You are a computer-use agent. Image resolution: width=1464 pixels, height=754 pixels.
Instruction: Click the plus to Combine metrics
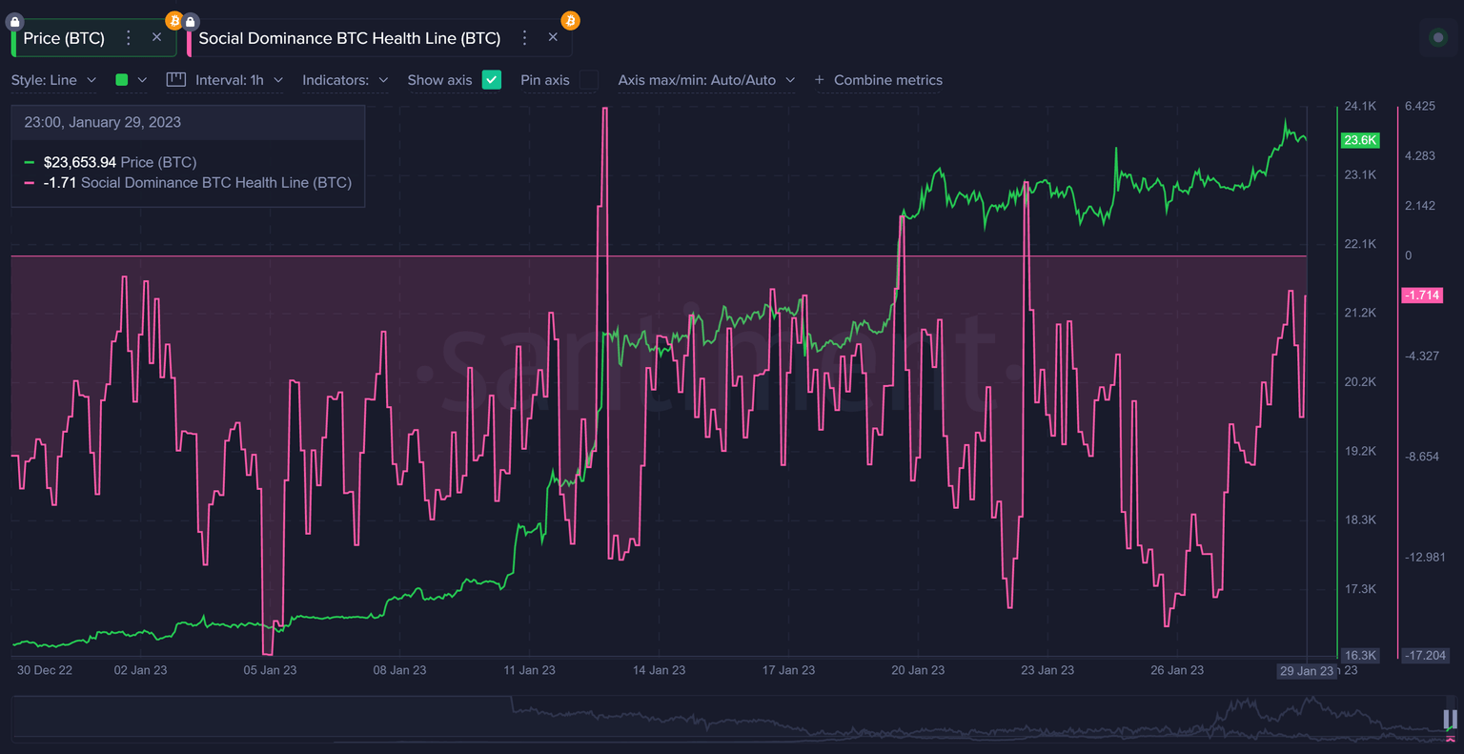(x=819, y=80)
